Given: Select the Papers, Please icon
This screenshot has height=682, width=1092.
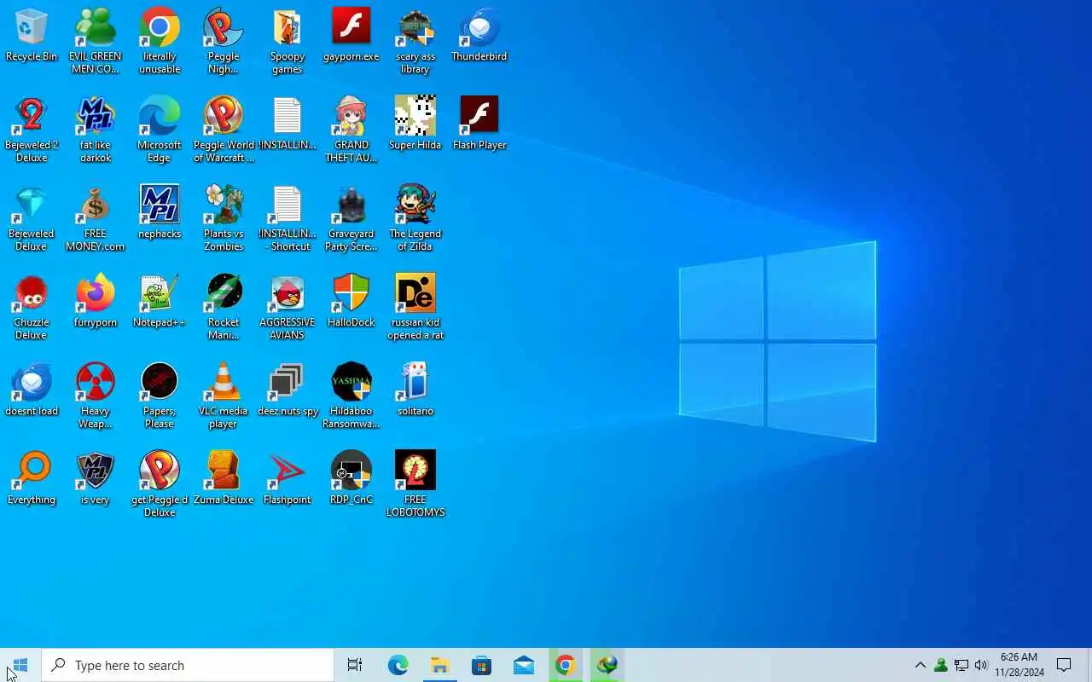Looking at the screenshot, I should (160, 396).
